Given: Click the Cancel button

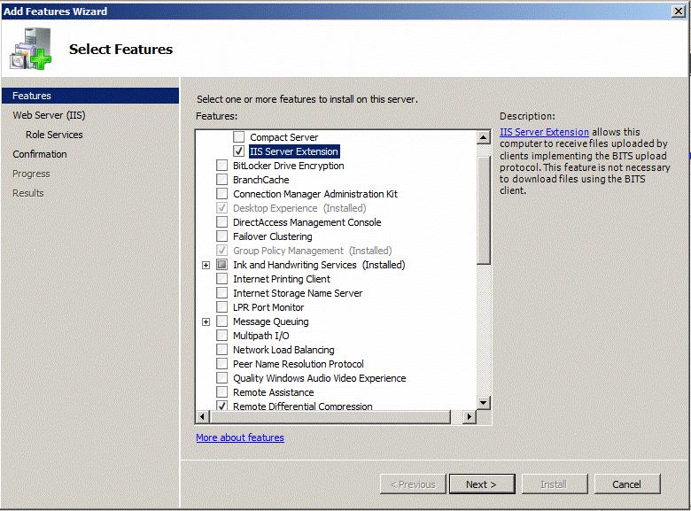Looking at the screenshot, I should [626, 484].
